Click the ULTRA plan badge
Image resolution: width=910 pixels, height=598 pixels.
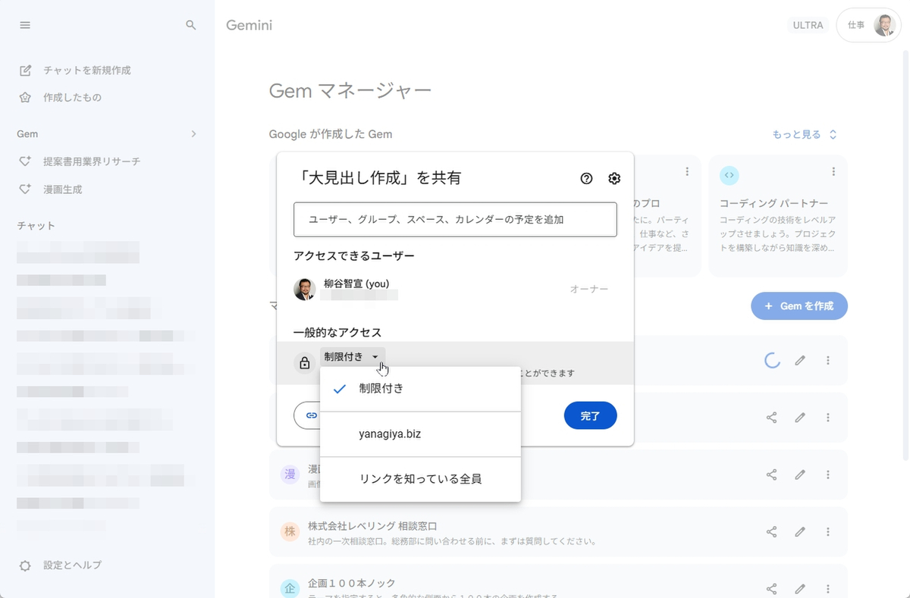808,25
